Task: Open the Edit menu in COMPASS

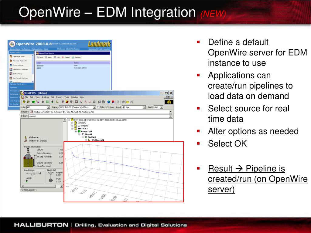Action: coord(32,97)
